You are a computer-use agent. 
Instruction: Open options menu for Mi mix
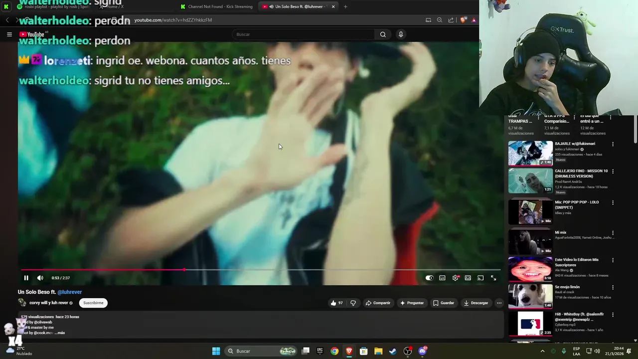point(613,233)
